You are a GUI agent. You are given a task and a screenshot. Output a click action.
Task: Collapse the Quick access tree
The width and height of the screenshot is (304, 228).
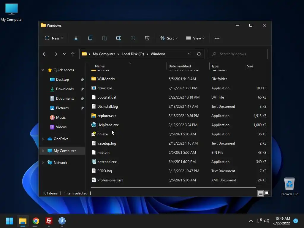click(43, 70)
